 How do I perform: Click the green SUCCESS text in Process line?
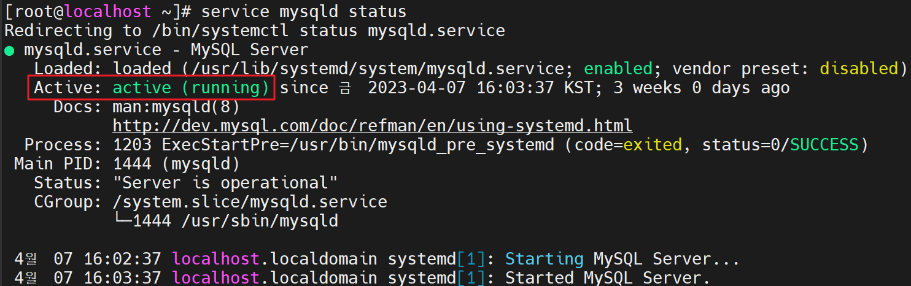[824, 145]
